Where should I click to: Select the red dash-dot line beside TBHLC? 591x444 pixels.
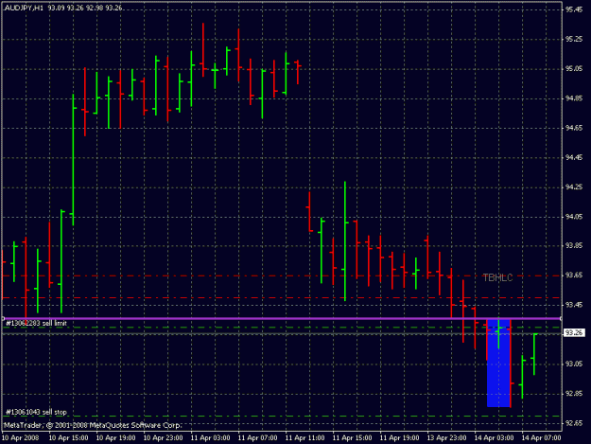click(x=282, y=275)
